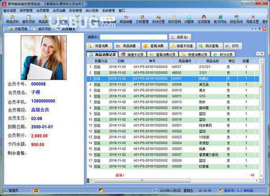This screenshot has width=270, height=196.
Task: Click the 套餐消费 button
Action: click(x=155, y=46)
